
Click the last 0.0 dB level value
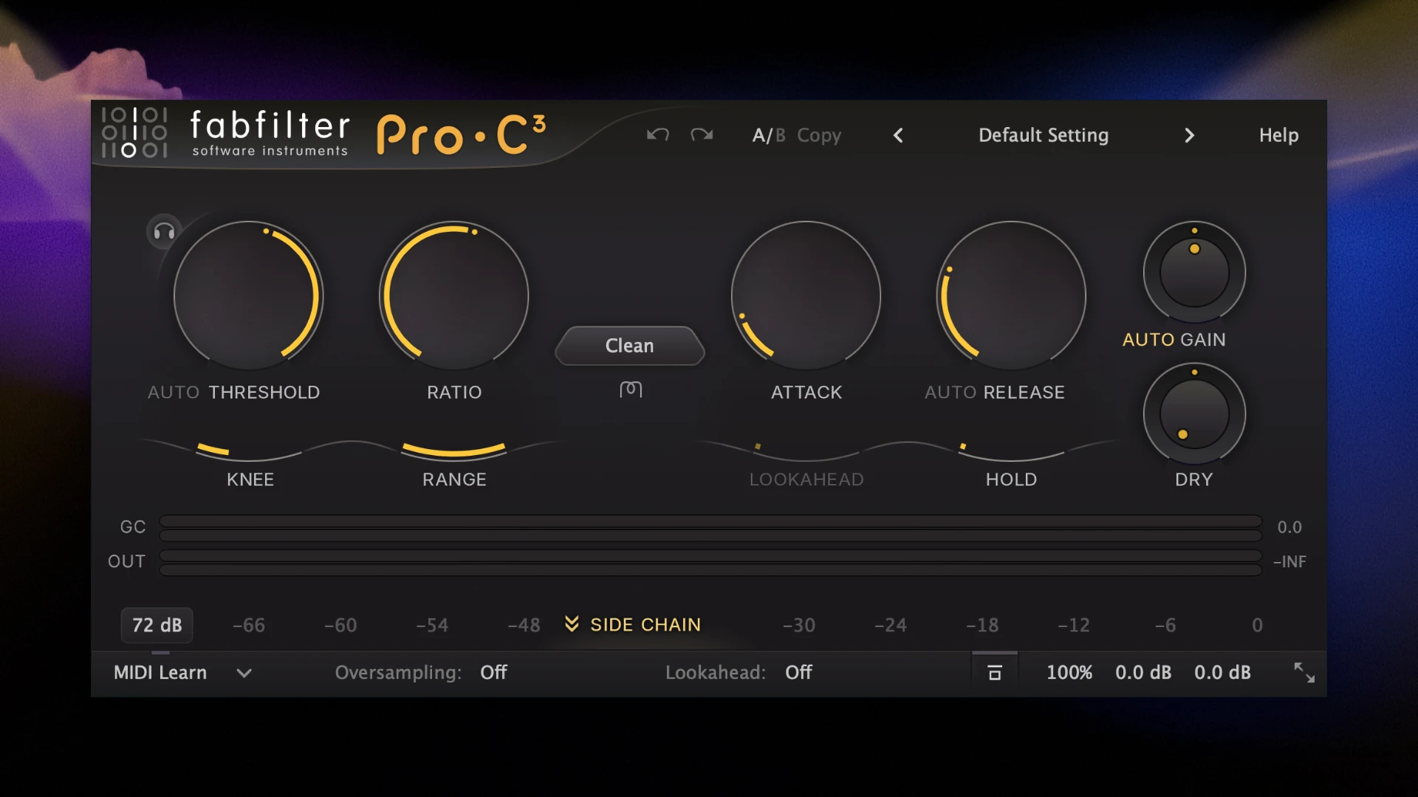pos(1222,672)
